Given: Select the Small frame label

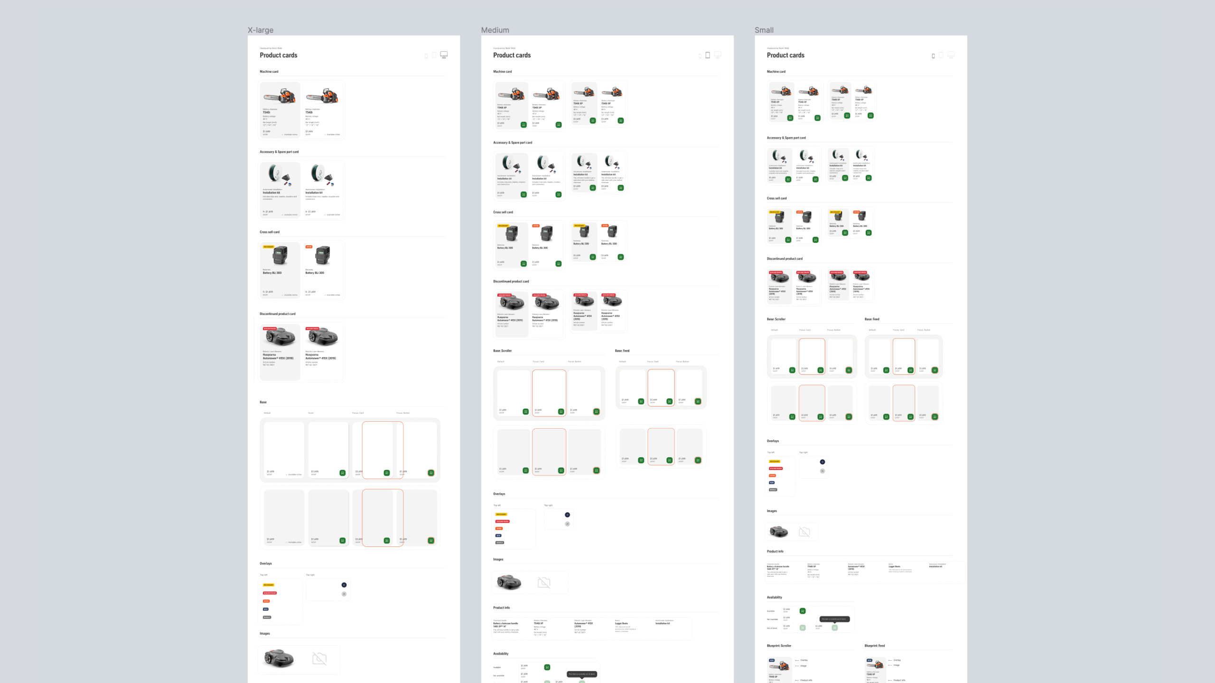Looking at the screenshot, I should click(x=764, y=30).
